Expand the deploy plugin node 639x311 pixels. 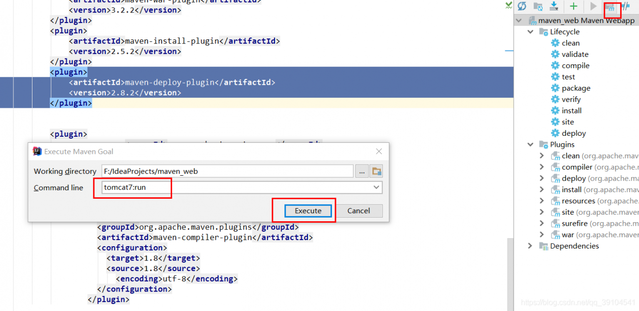click(x=542, y=178)
